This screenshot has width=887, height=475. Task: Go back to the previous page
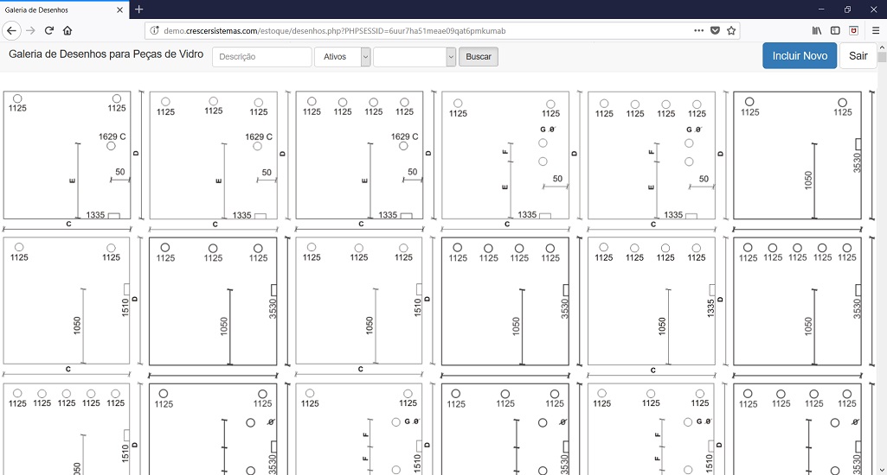click(11, 30)
